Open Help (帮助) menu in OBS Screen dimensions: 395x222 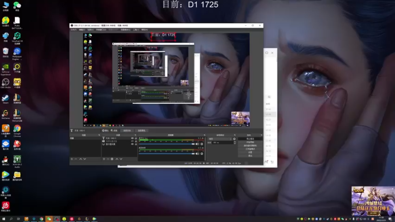click(x=145, y=30)
